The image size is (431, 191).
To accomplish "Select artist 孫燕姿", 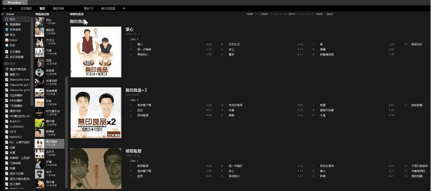I will [49, 133].
